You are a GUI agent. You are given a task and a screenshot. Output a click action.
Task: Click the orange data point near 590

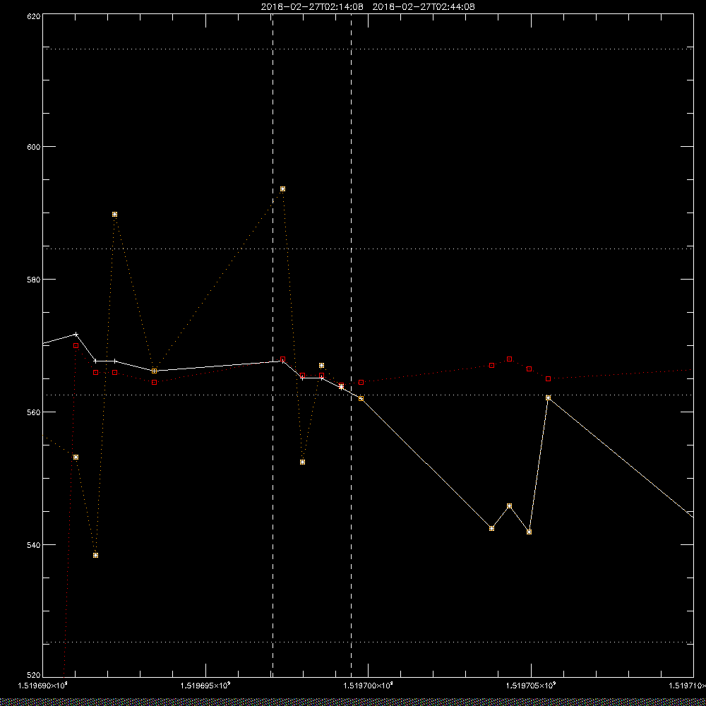[x=115, y=215]
